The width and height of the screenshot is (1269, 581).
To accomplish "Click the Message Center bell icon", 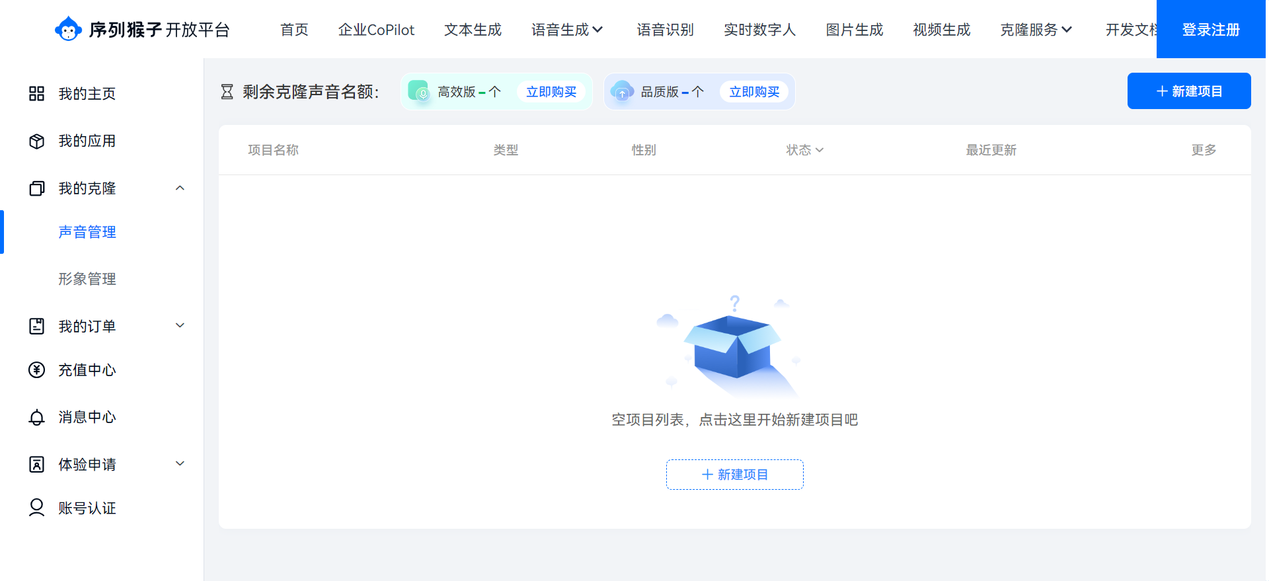I will [x=37, y=418].
